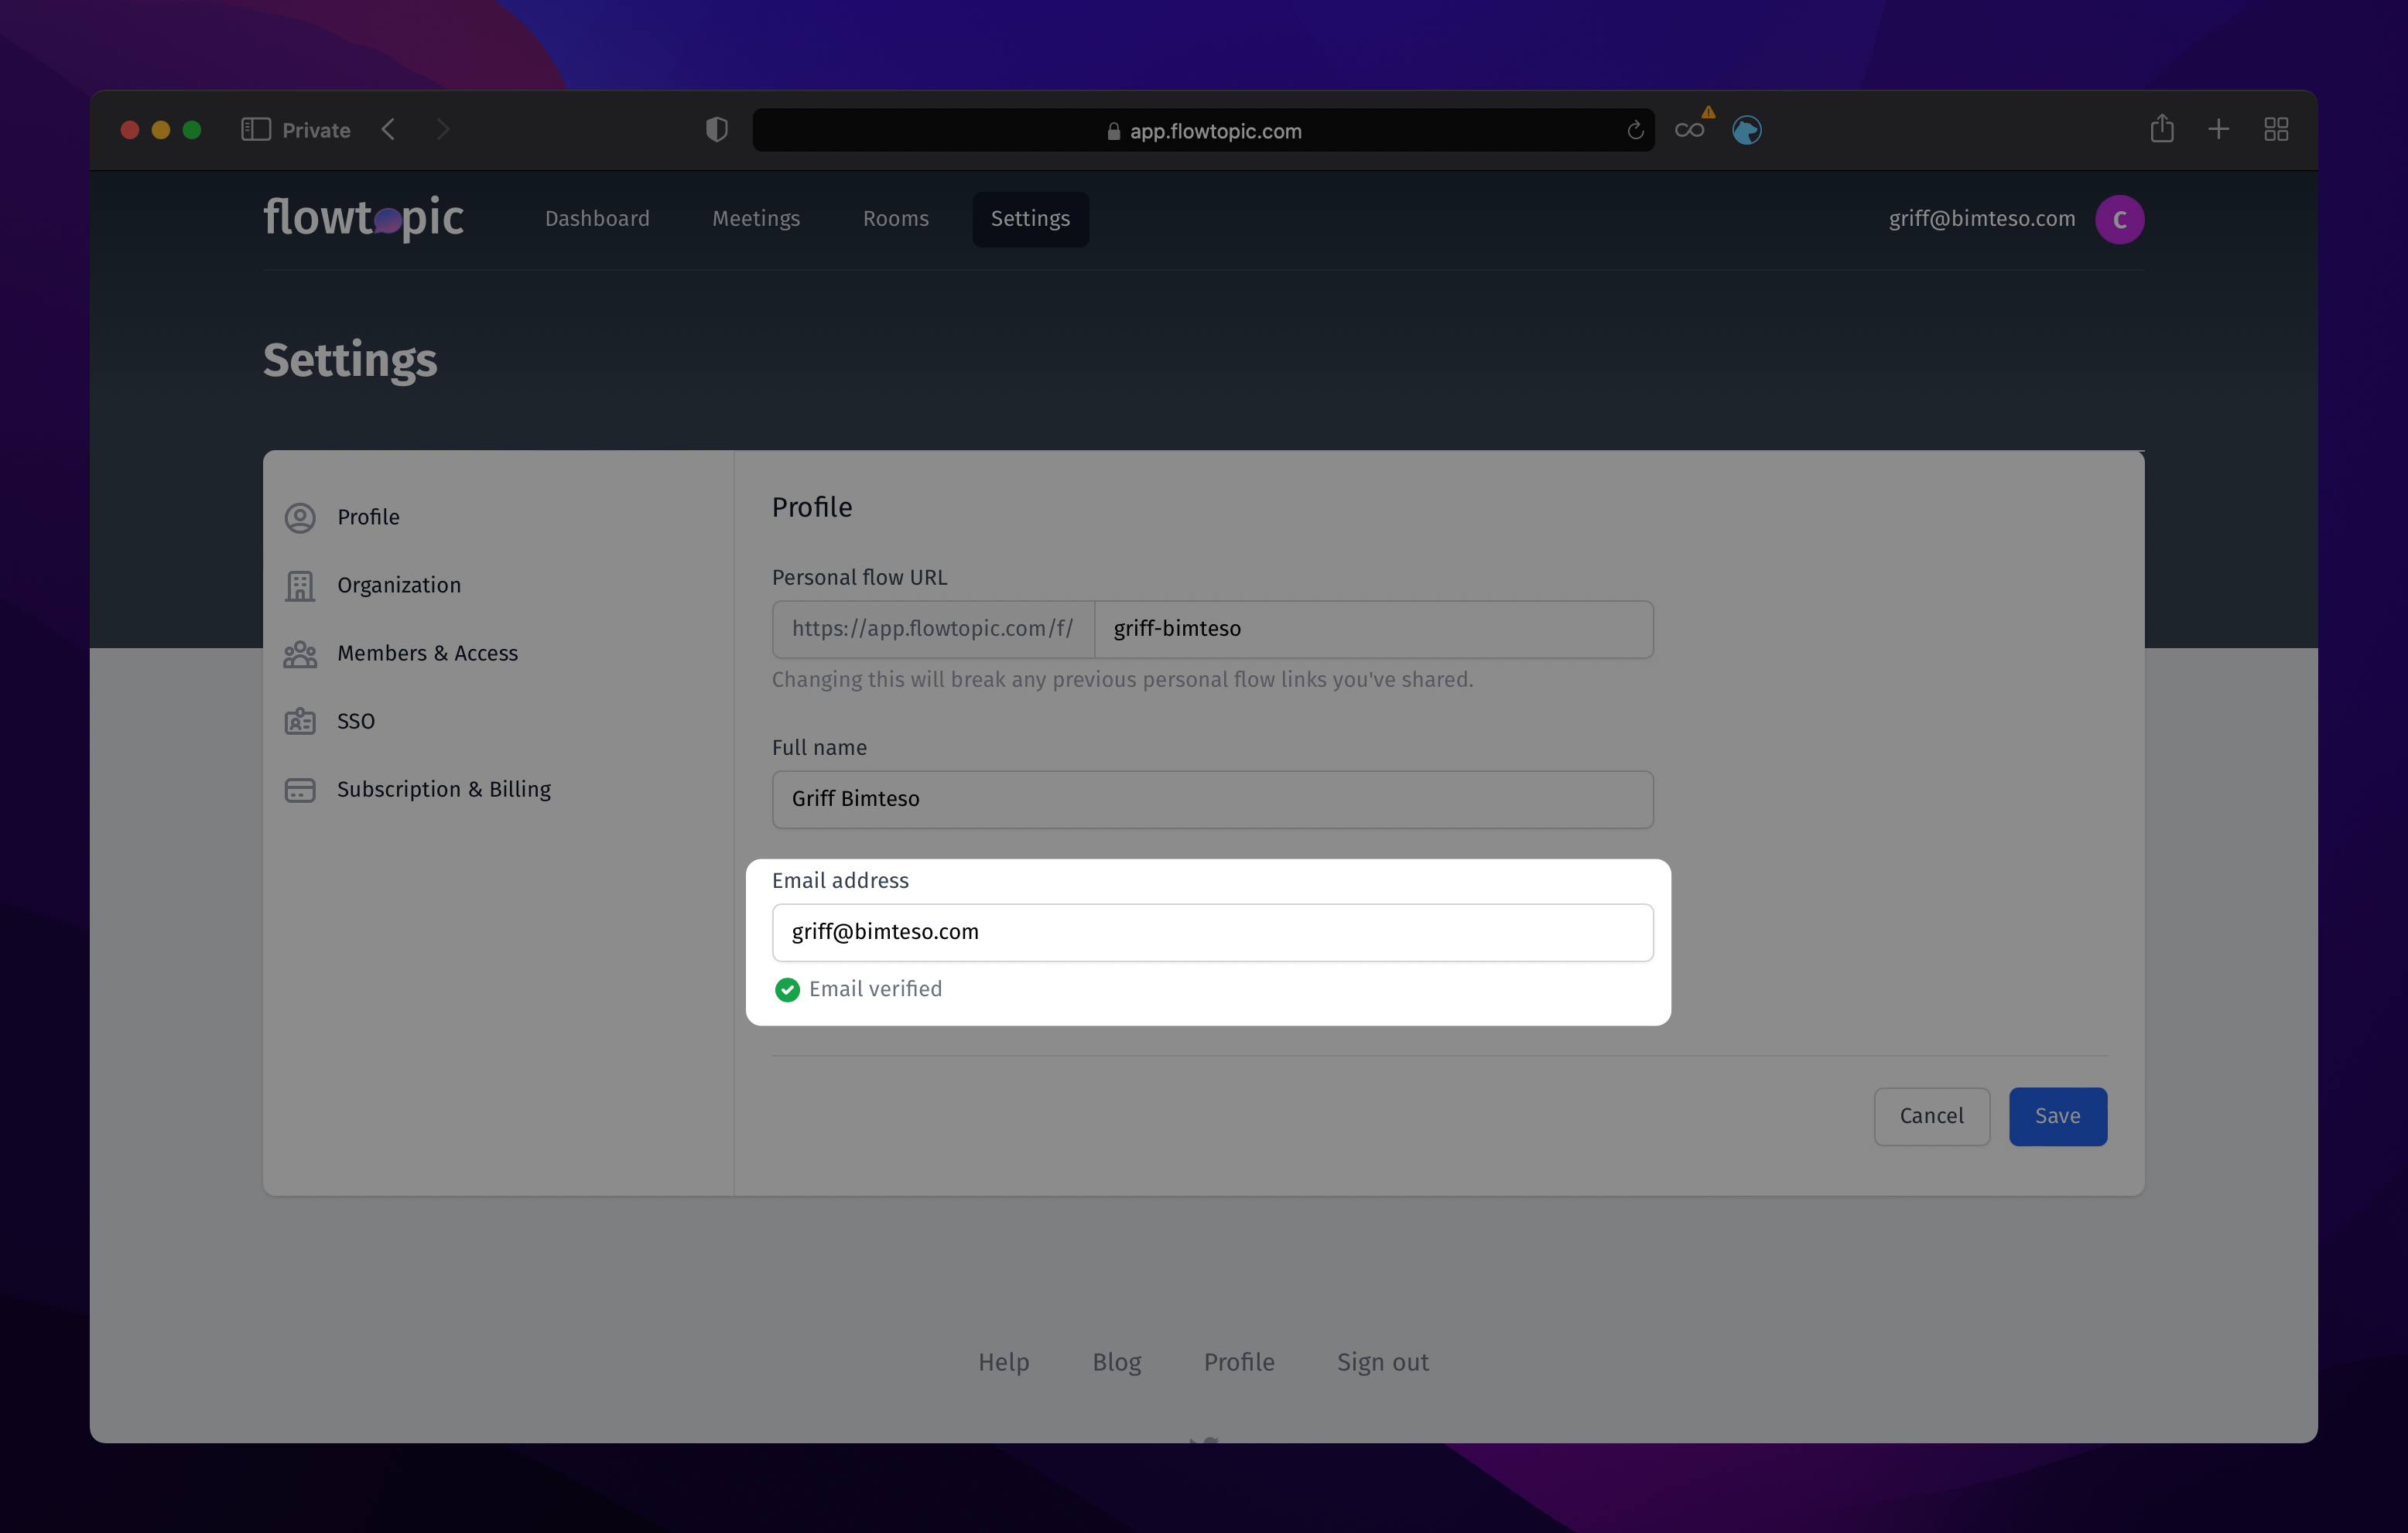Click the Profile person icon in sidebar
The height and width of the screenshot is (1533, 2408).
pyautogui.click(x=300, y=517)
